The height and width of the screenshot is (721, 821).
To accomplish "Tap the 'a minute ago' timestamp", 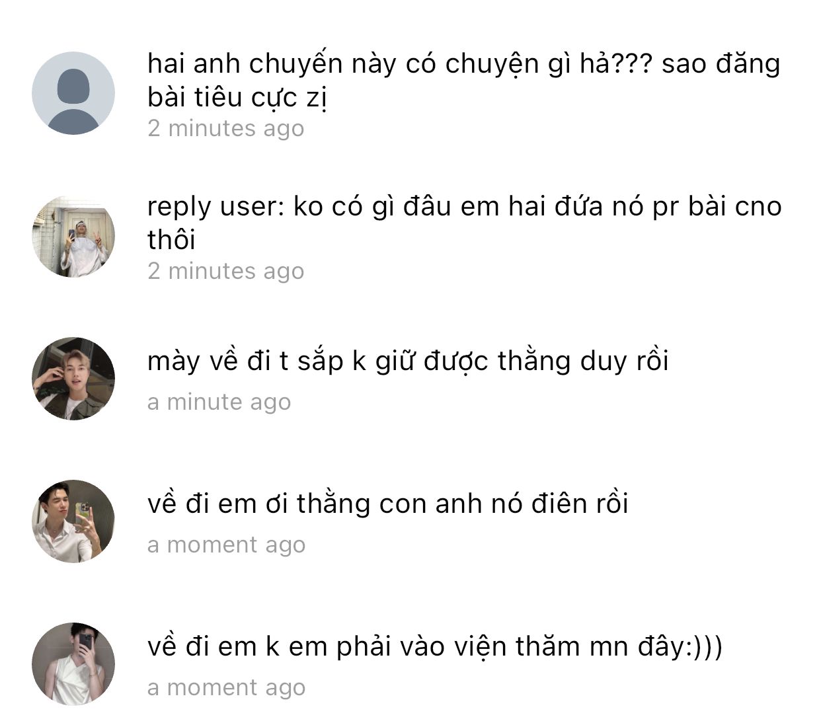I will click(219, 402).
